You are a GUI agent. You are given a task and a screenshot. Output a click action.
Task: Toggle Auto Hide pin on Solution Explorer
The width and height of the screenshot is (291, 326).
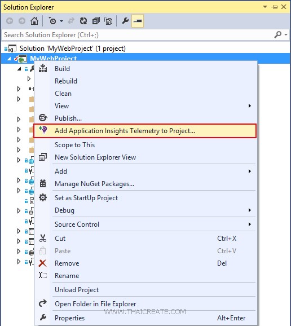coord(275,7)
